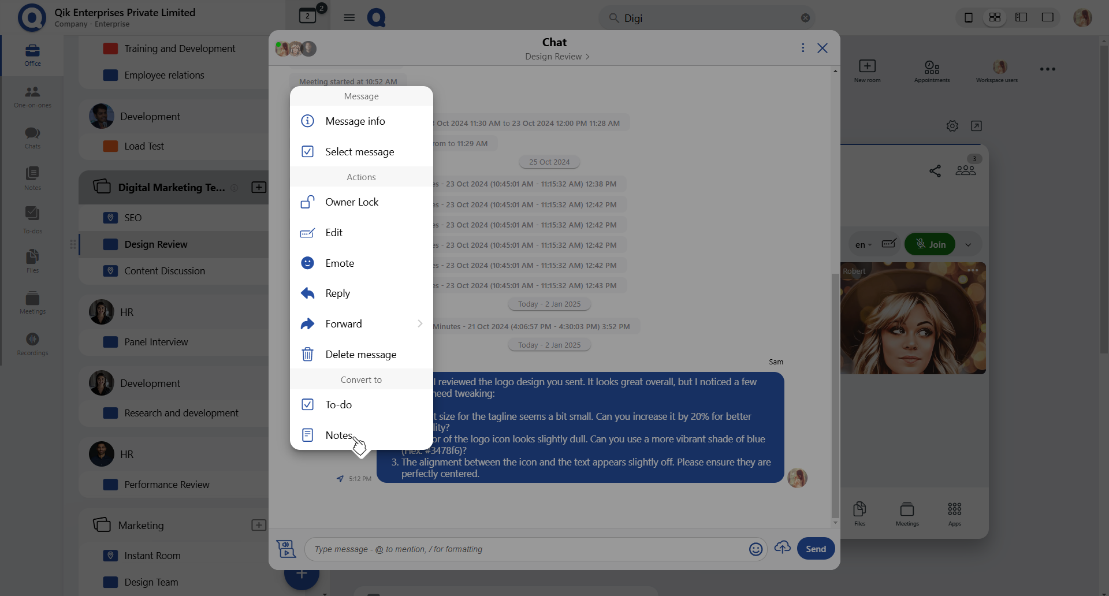Expand the Forward submenu arrow
The height and width of the screenshot is (596, 1109).
coord(420,324)
